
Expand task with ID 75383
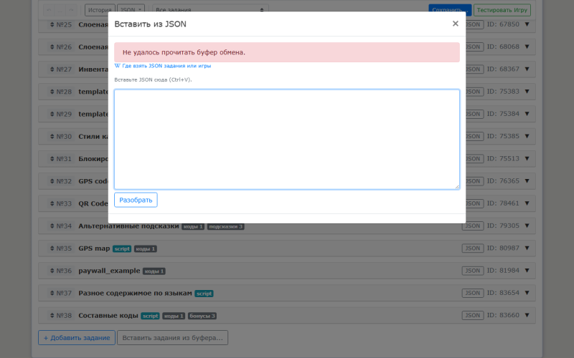527,91
